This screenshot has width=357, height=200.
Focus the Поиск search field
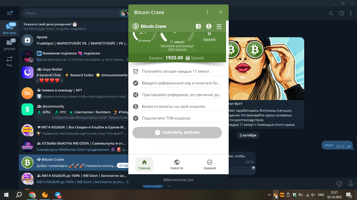tap(71, 13)
